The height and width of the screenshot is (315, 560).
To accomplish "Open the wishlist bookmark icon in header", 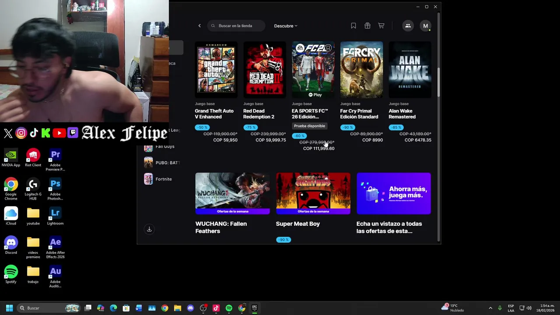I will click(353, 26).
